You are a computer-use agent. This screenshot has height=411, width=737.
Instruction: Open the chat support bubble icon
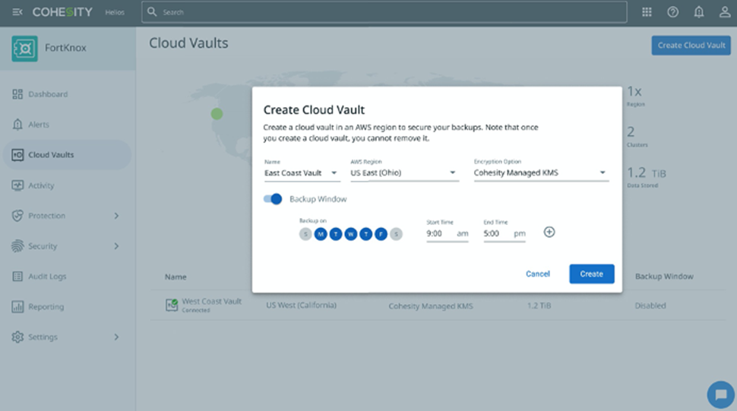[x=720, y=394]
